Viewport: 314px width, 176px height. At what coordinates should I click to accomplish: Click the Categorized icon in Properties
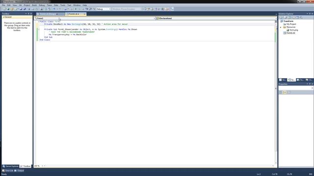[x=281, y=92]
